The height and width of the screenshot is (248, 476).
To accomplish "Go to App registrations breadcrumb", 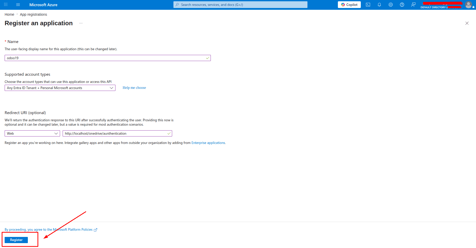I will (x=34, y=14).
